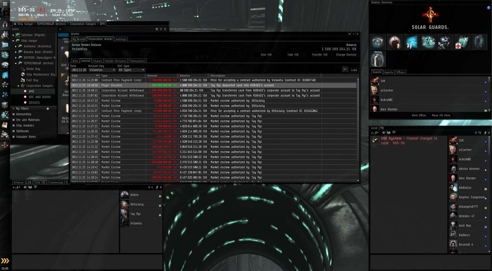Open the EVE Mail envelope icon
492x271 pixels.
point(5,45)
